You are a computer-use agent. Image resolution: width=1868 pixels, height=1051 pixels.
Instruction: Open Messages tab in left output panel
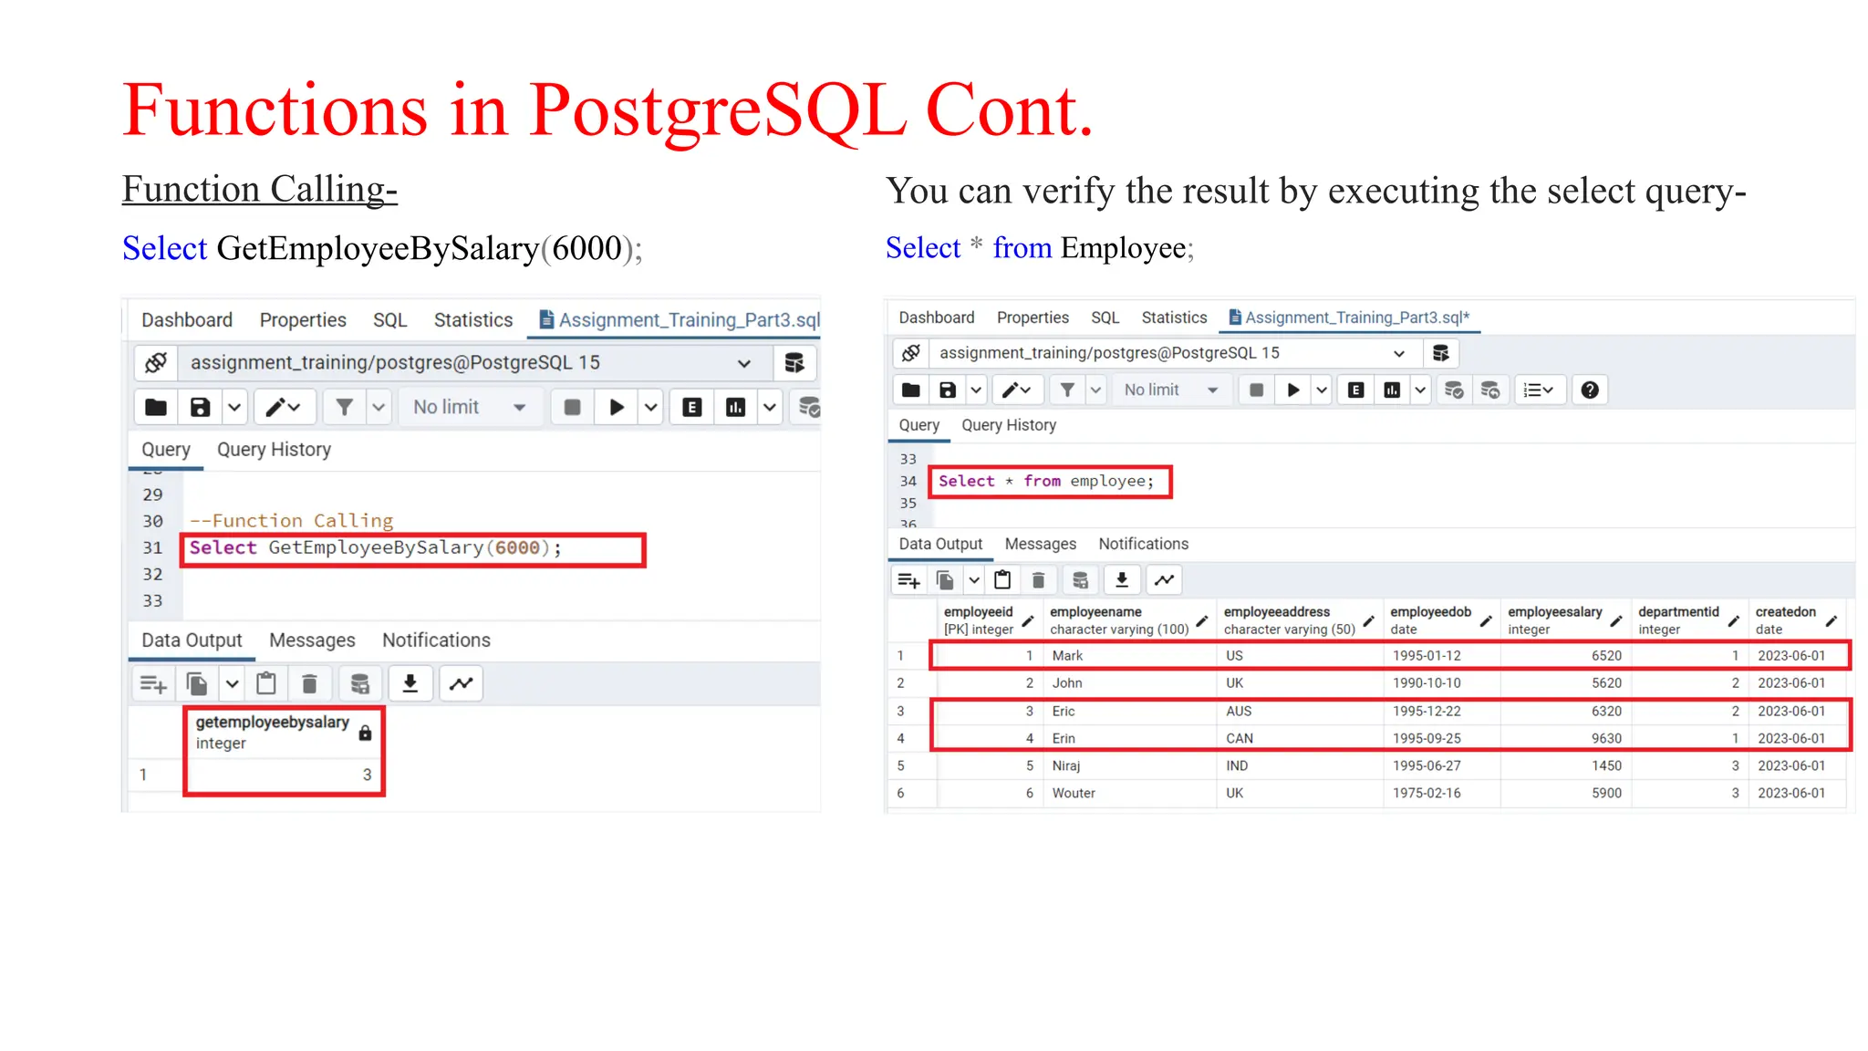tap(312, 640)
